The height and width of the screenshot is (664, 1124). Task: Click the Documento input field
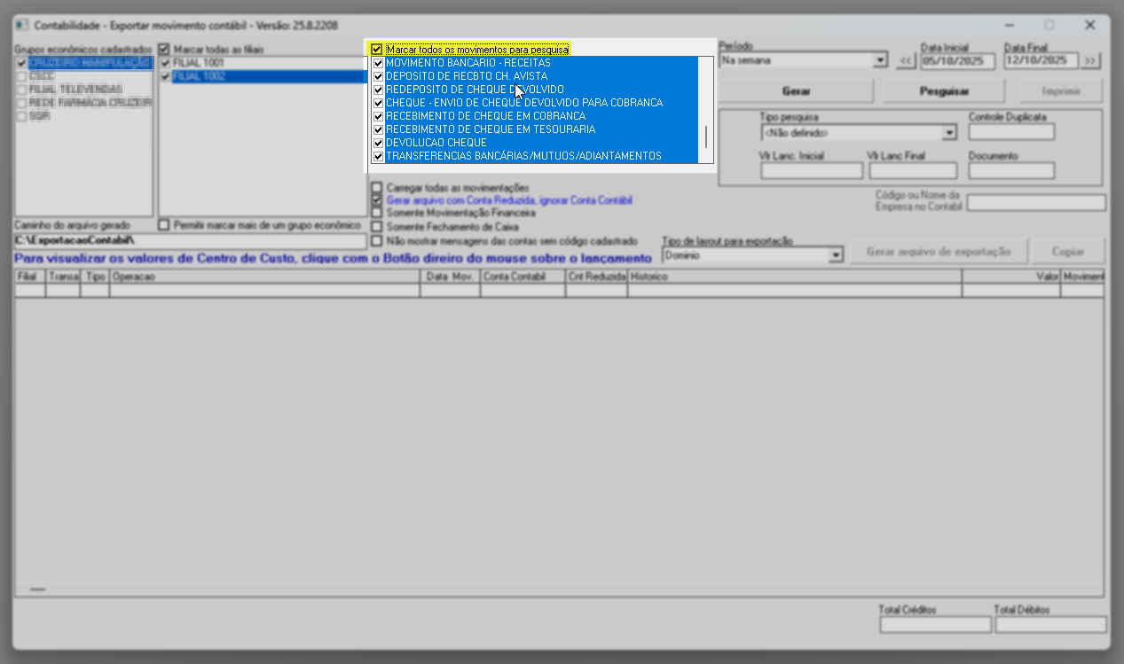(1011, 171)
